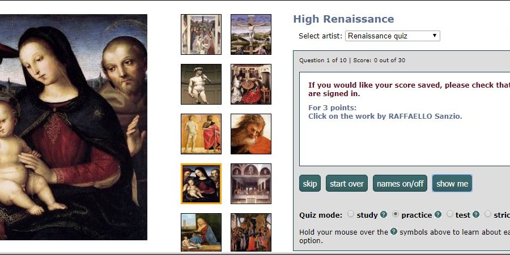Click the David statue thumbnail
Screen dimensions: 510x255
(x=201, y=84)
